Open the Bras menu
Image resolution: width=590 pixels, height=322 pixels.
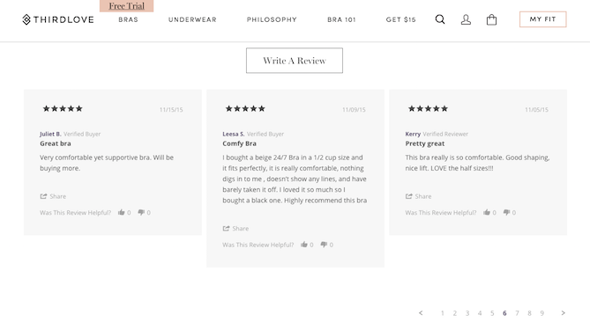[x=128, y=19]
